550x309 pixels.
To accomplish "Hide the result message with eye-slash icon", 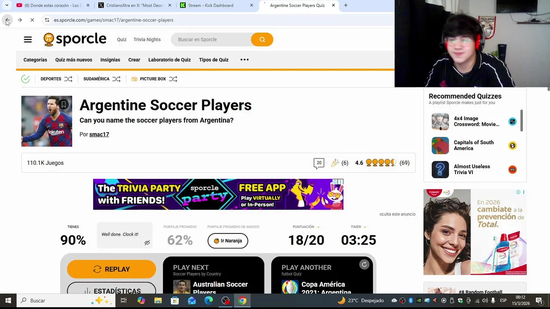I will tap(147, 243).
